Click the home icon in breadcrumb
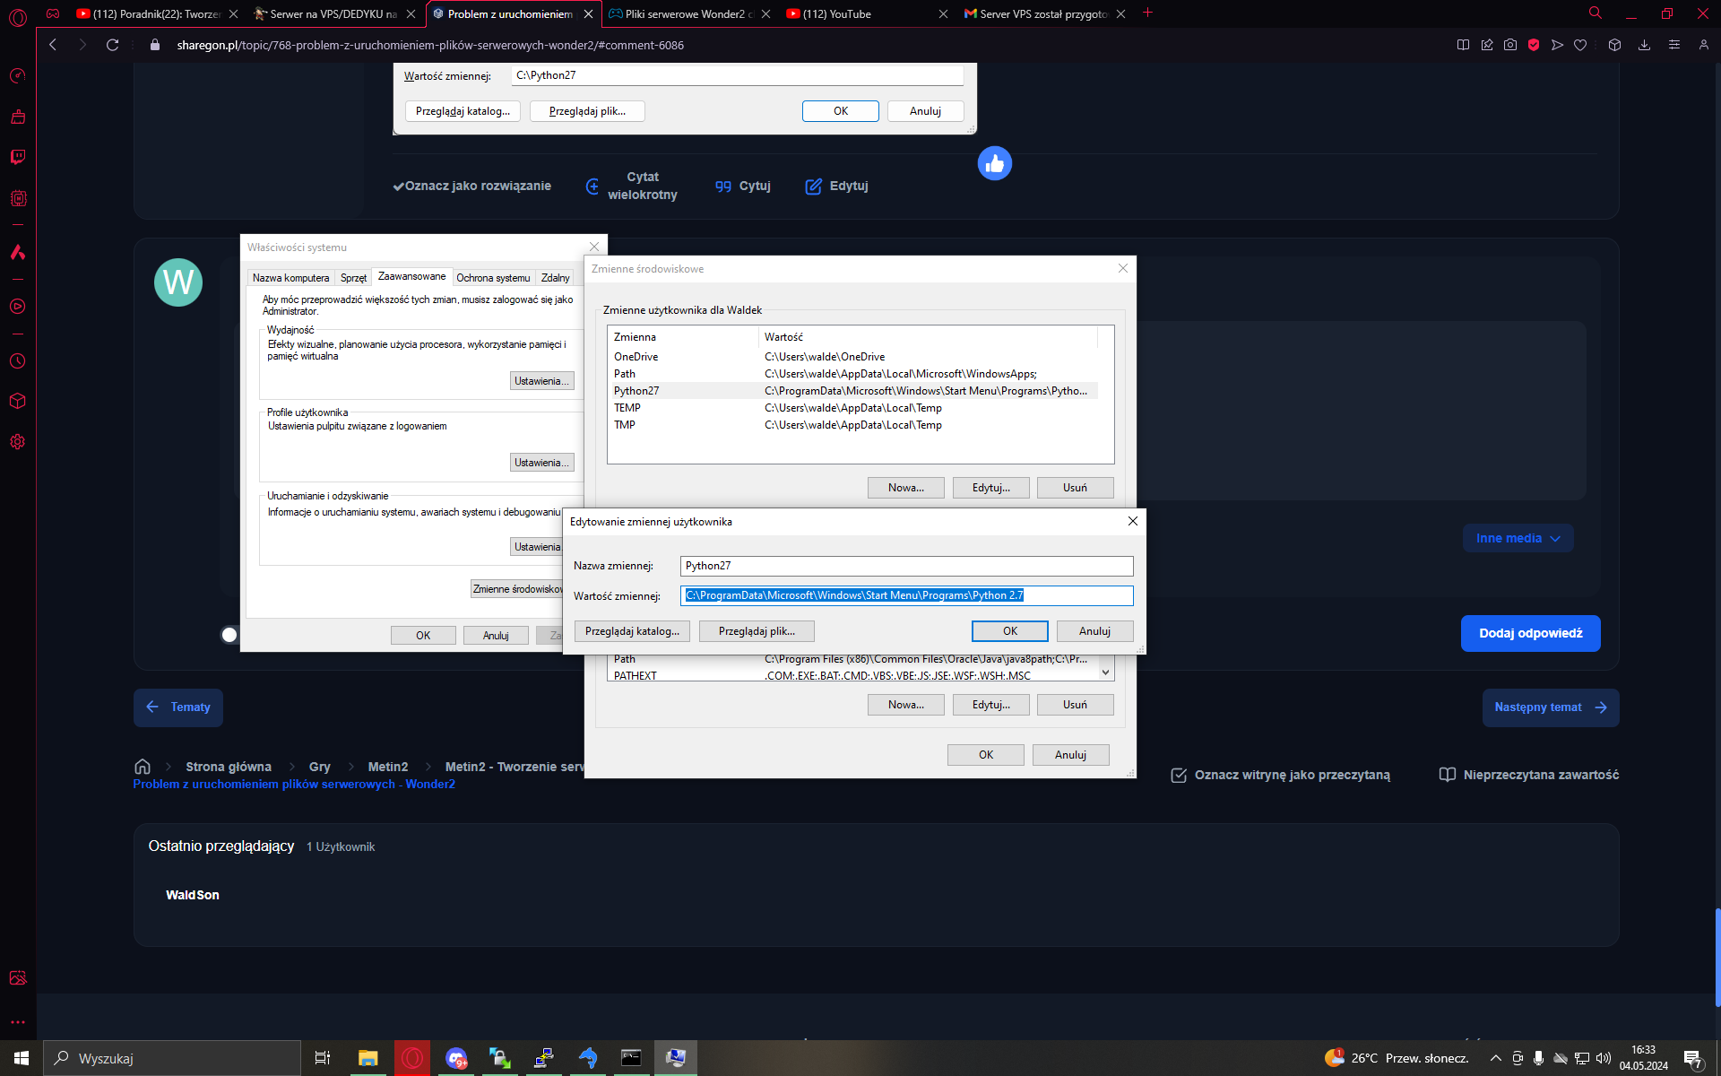This screenshot has width=1721, height=1076. [x=143, y=767]
